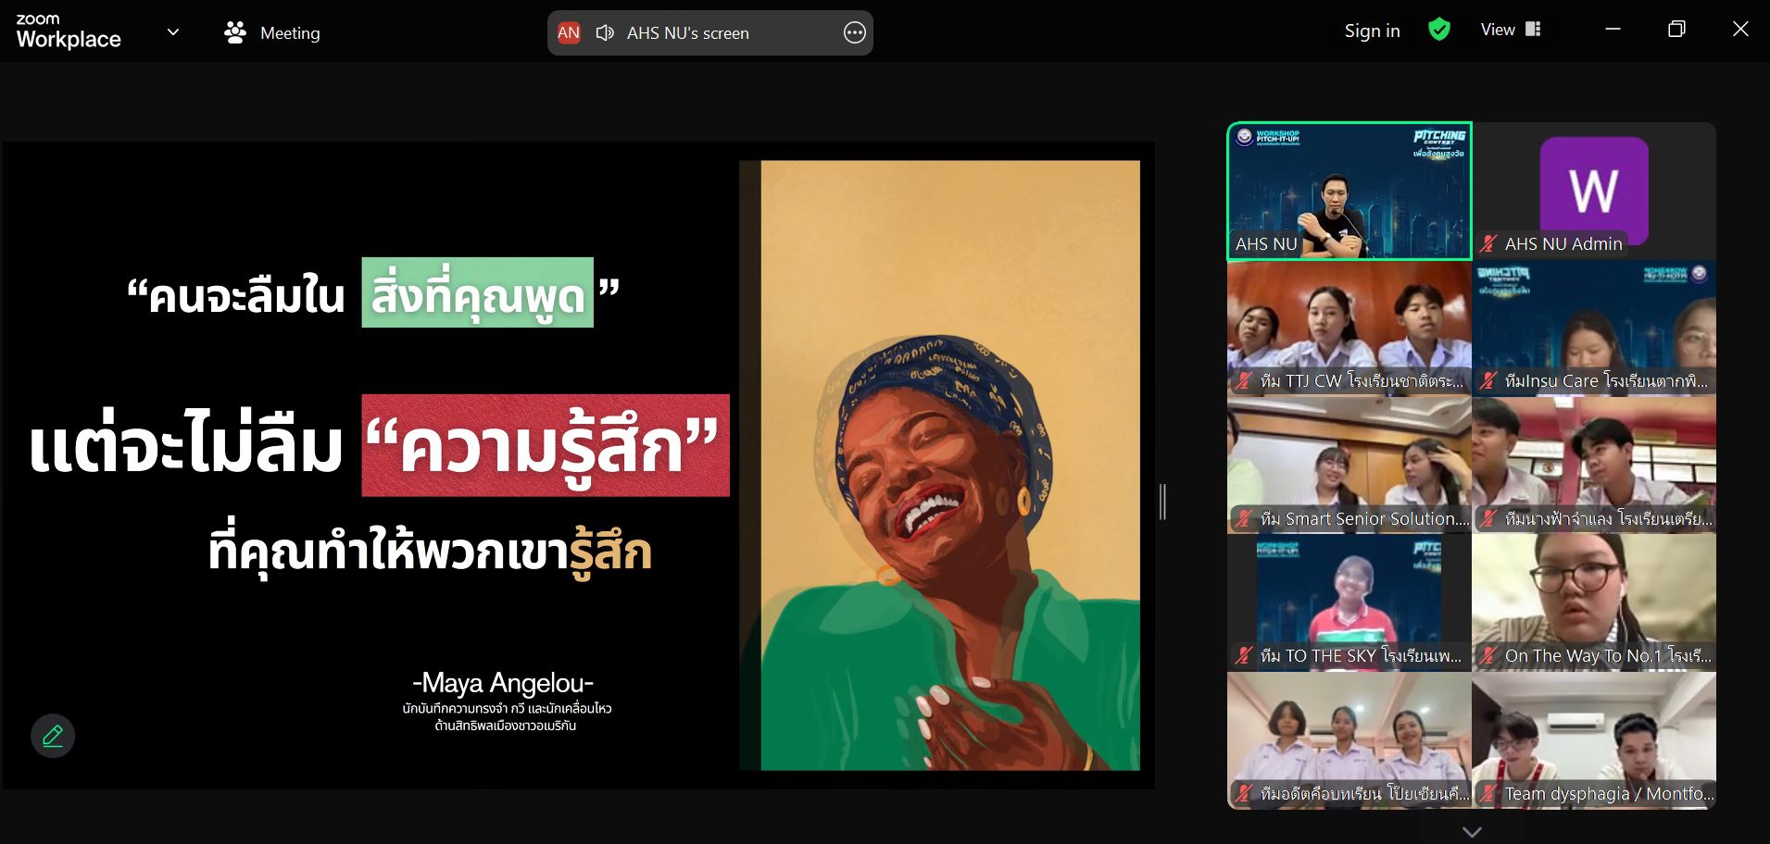Select the ทีมอดีตคือบทเรียน video tile

[x=1349, y=740]
